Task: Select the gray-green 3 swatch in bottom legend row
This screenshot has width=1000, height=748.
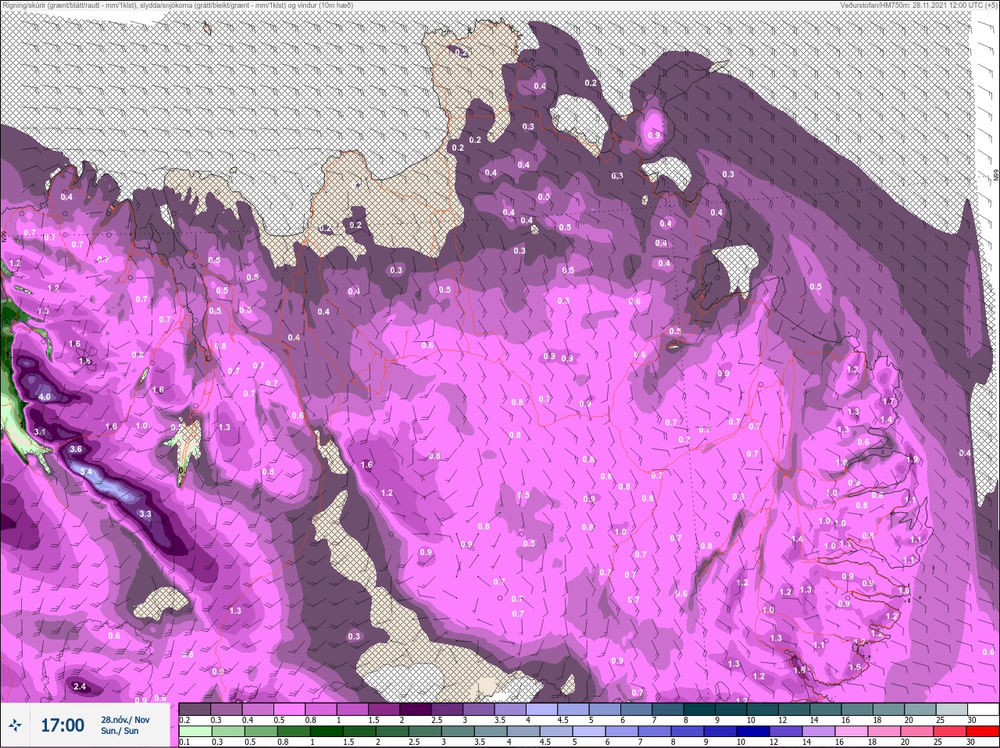Action: click(x=458, y=731)
